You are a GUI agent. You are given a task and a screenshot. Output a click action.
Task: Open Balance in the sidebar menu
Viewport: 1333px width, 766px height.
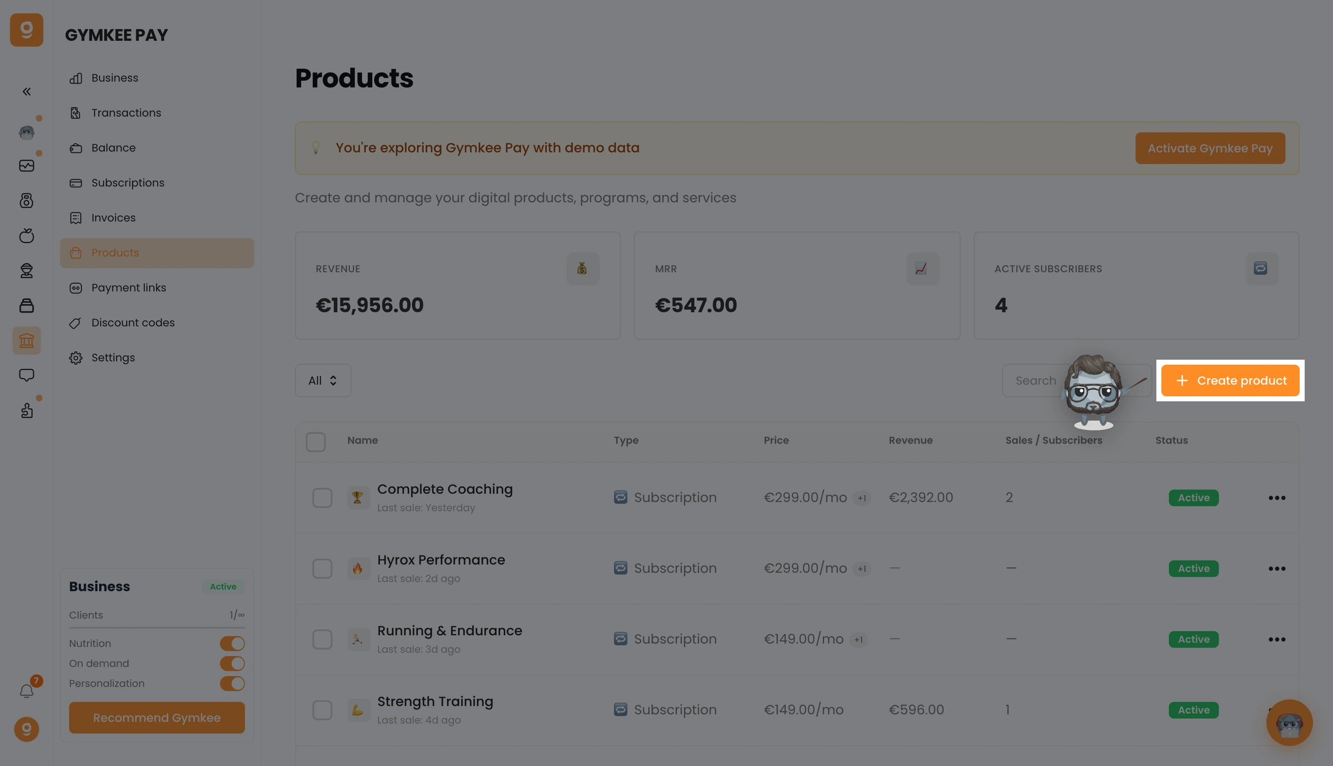157,148
